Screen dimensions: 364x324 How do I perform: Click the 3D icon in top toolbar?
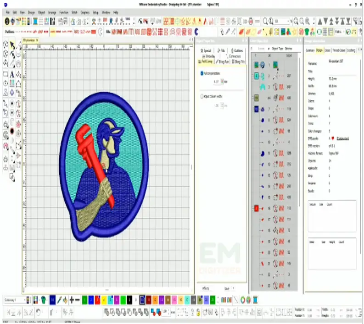[x=245, y=22]
